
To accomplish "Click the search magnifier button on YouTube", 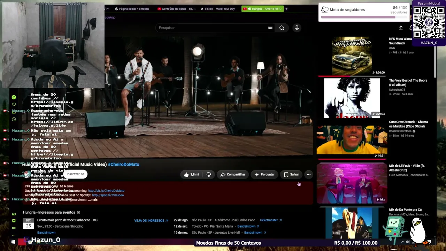I will (x=282, y=28).
